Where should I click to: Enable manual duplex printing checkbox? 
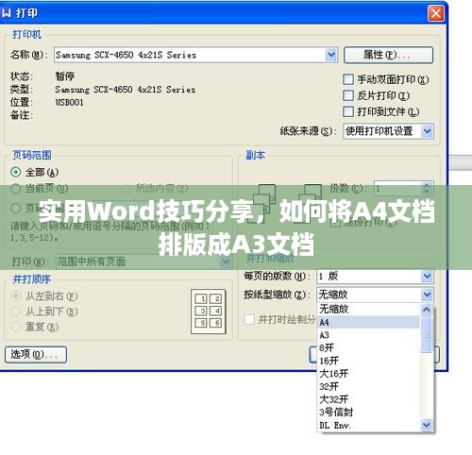348,79
